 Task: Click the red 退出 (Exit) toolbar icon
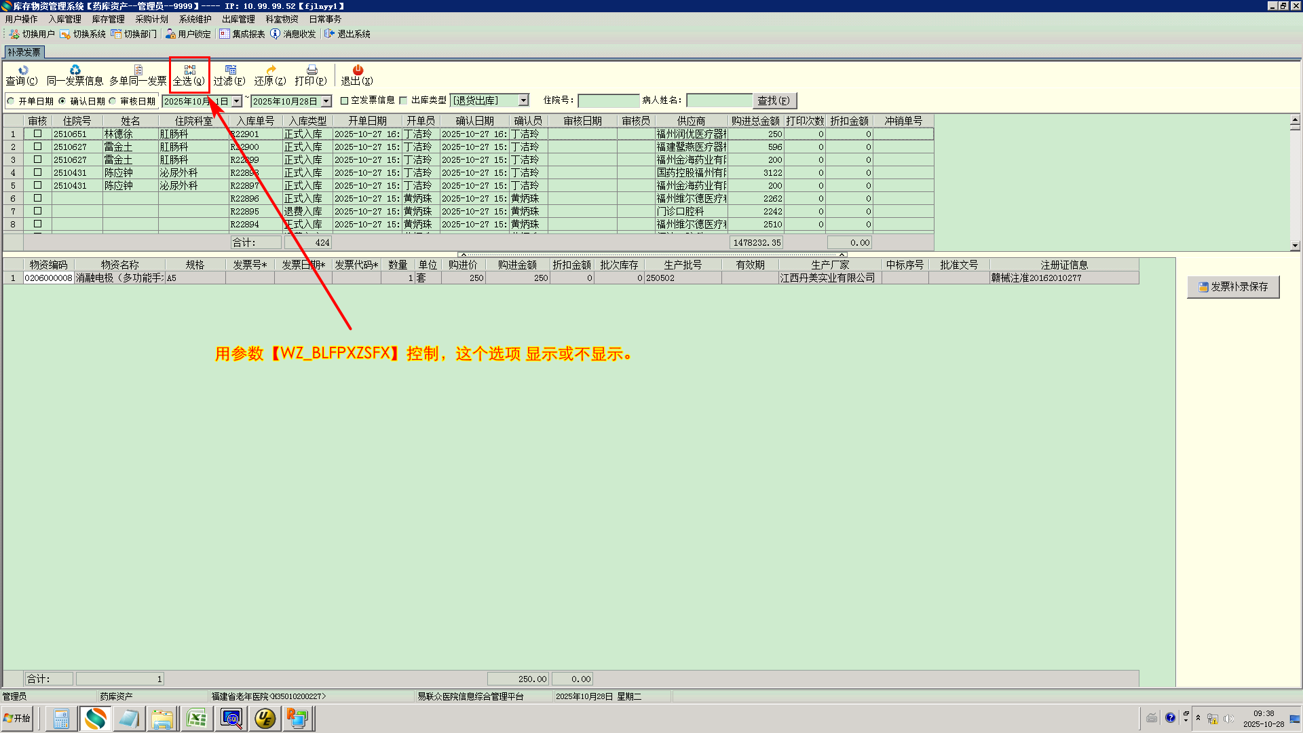click(x=357, y=71)
